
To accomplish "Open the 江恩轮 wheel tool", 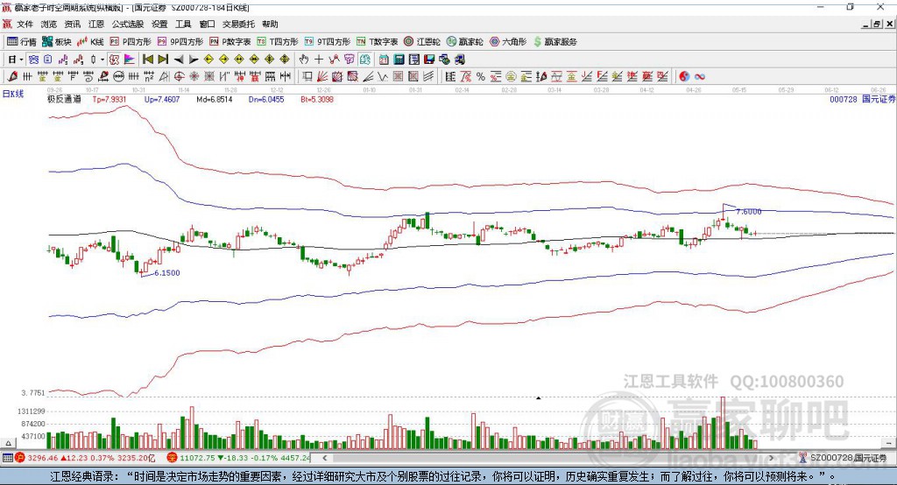I will [x=422, y=42].
